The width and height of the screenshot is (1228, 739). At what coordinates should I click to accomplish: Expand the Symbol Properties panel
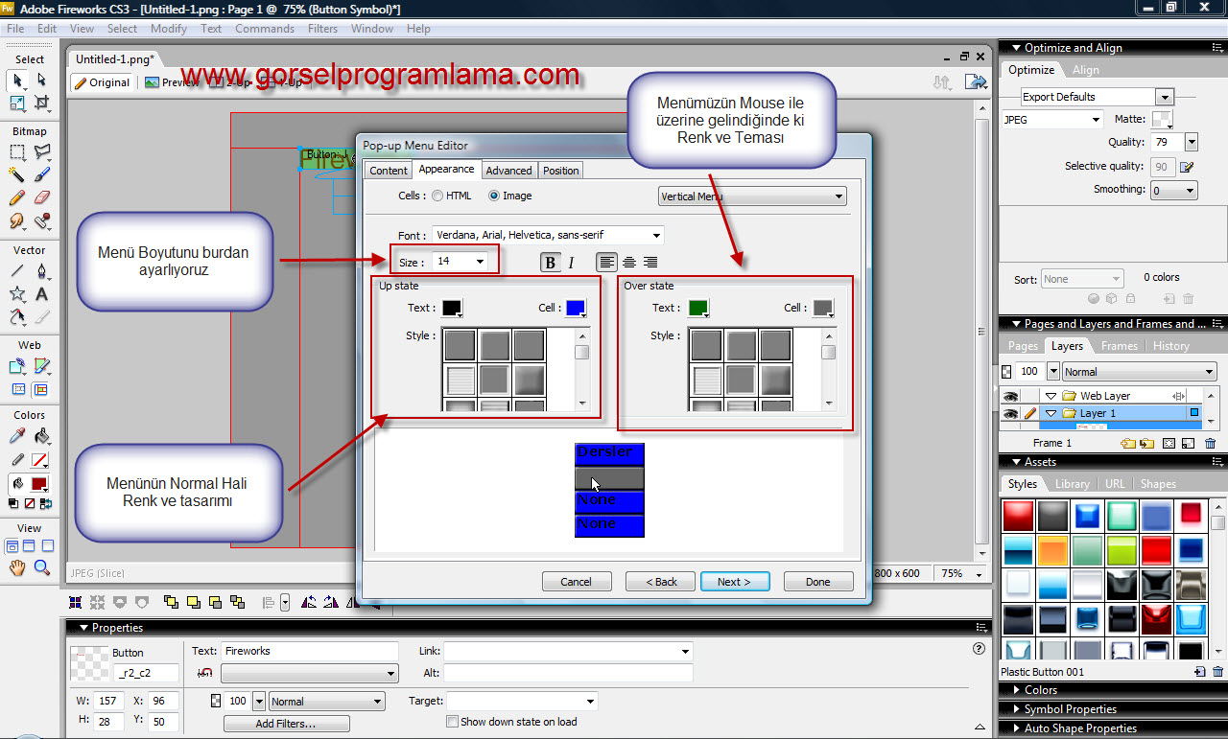[1070, 709]
